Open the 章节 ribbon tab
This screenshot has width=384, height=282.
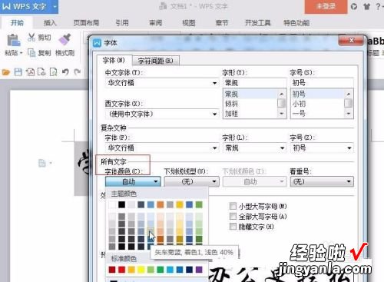tap(222, 23)
